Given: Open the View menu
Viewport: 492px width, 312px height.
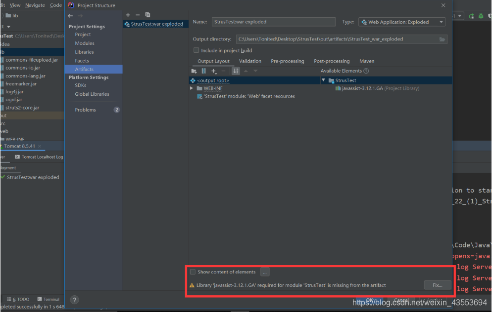Looking at the screenshot, I should 15,5.
